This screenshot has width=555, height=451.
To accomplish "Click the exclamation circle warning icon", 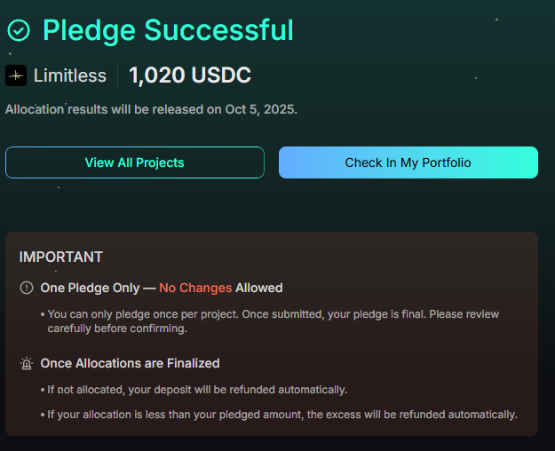I will (27, 288).
